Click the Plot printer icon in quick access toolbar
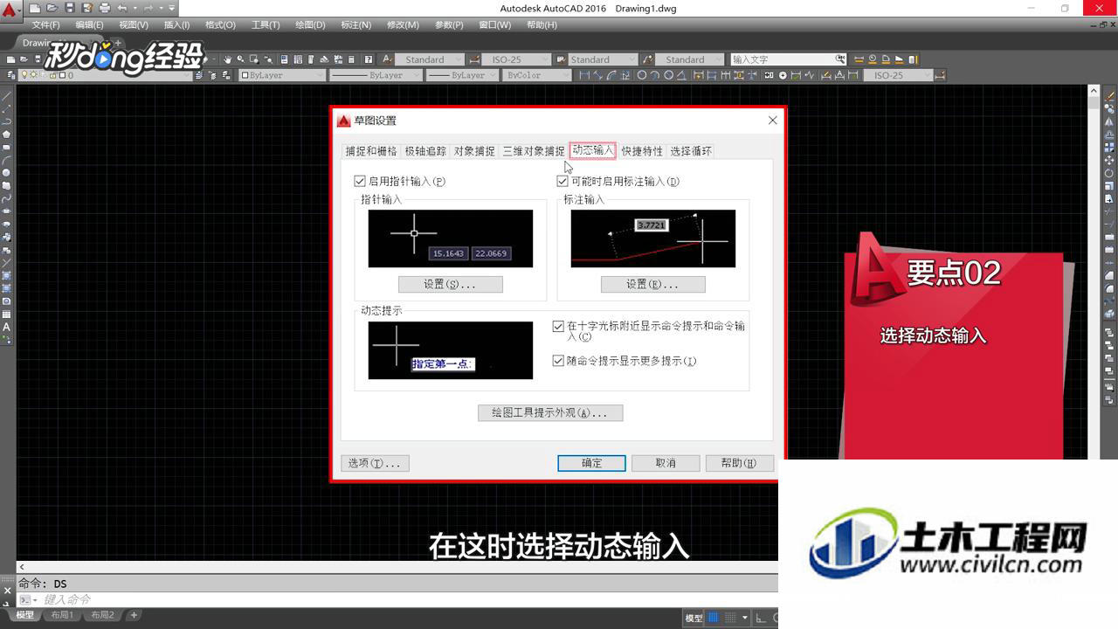The height and width of the screenshot is (629, 1118). [x=104, y=8]
